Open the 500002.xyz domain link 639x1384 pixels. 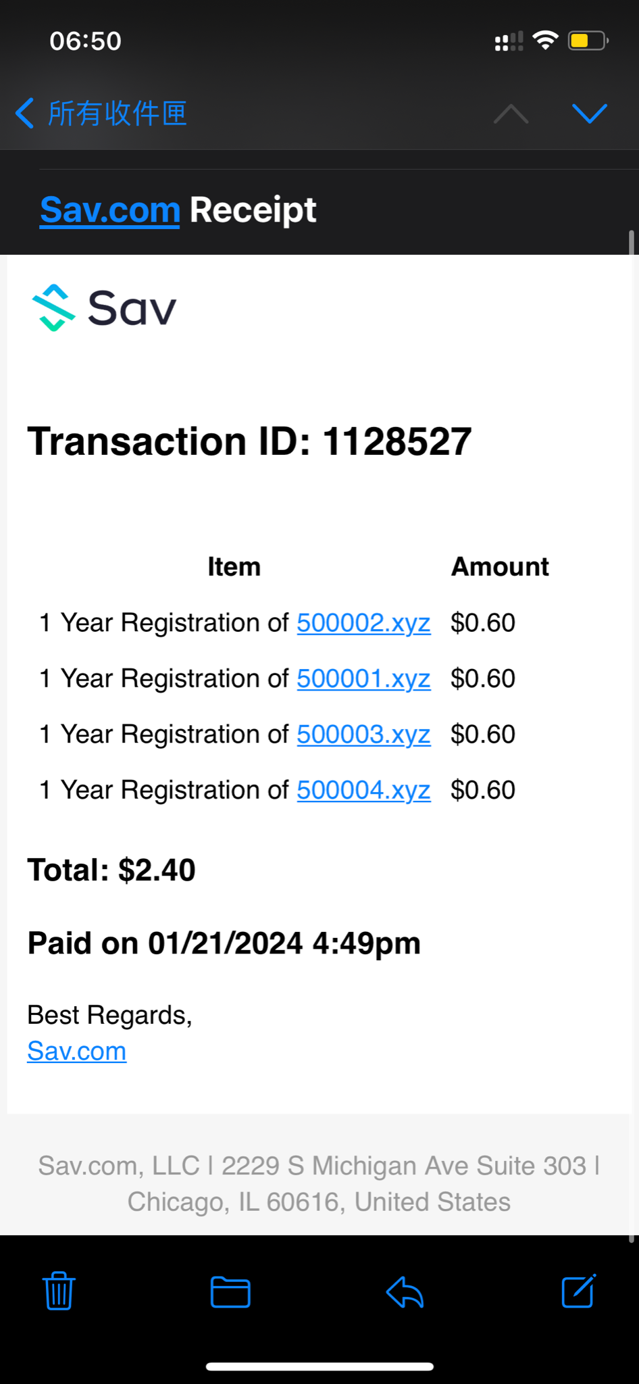(363, 623)
